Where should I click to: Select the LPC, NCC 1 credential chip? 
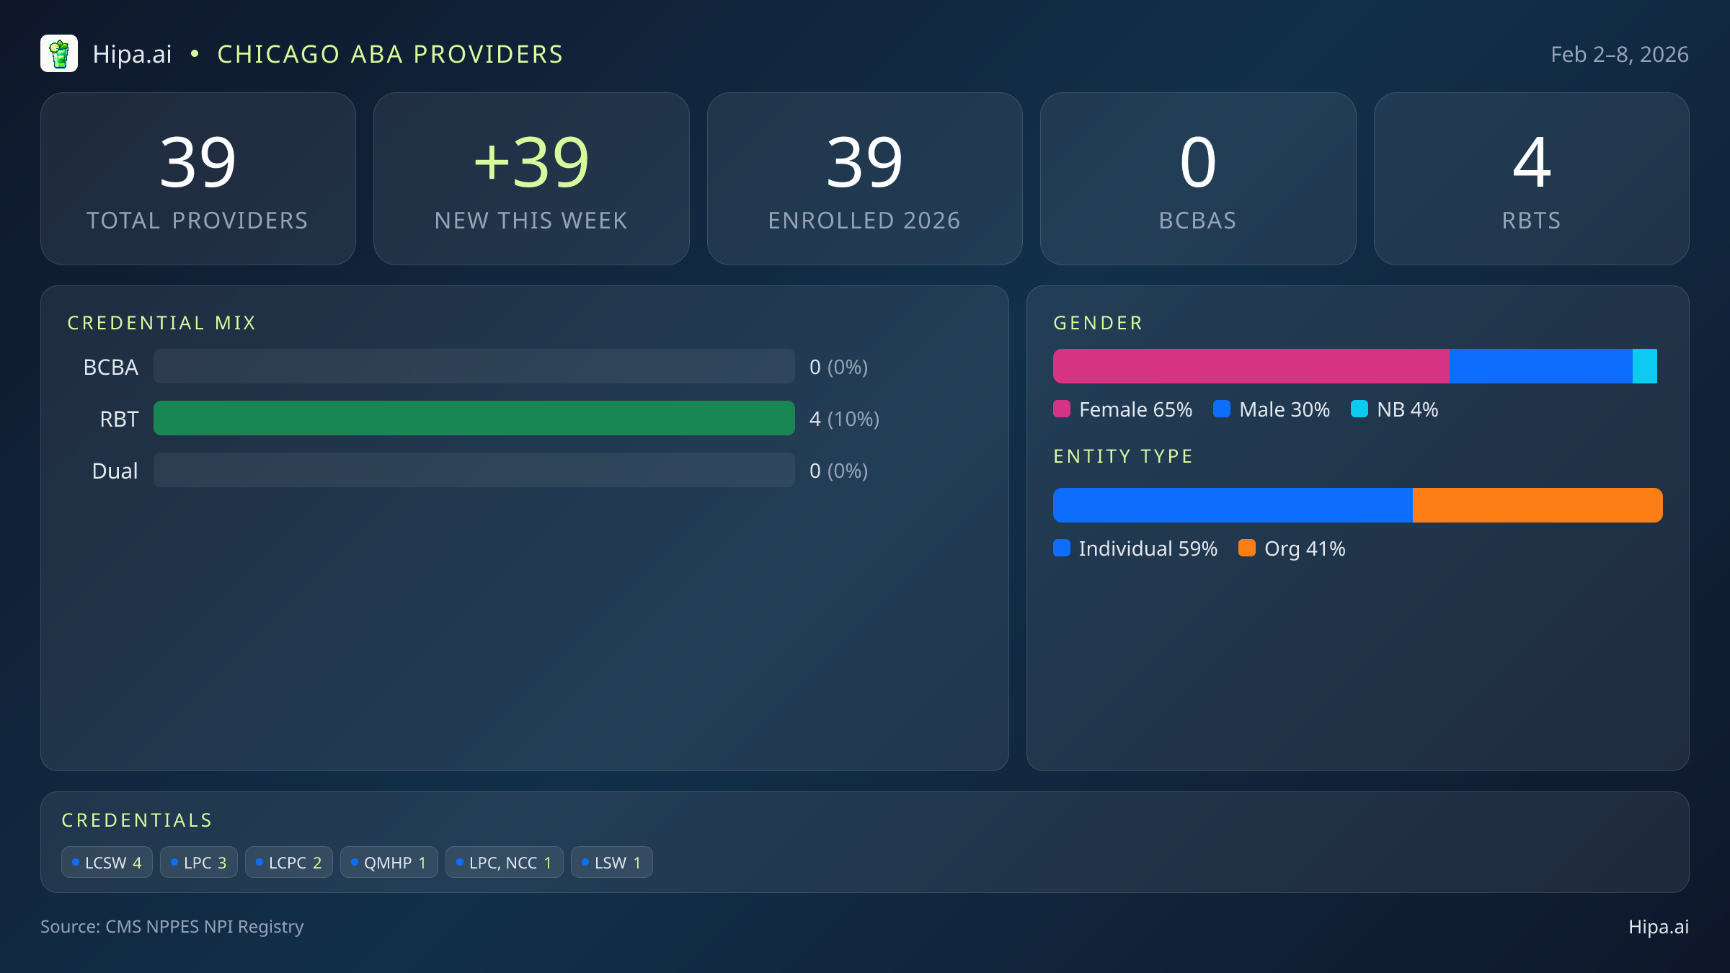[x=504, y=863]
